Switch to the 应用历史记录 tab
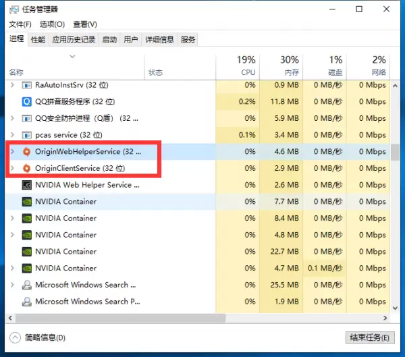Screen dimensions: 405x357 click(74, 40)
